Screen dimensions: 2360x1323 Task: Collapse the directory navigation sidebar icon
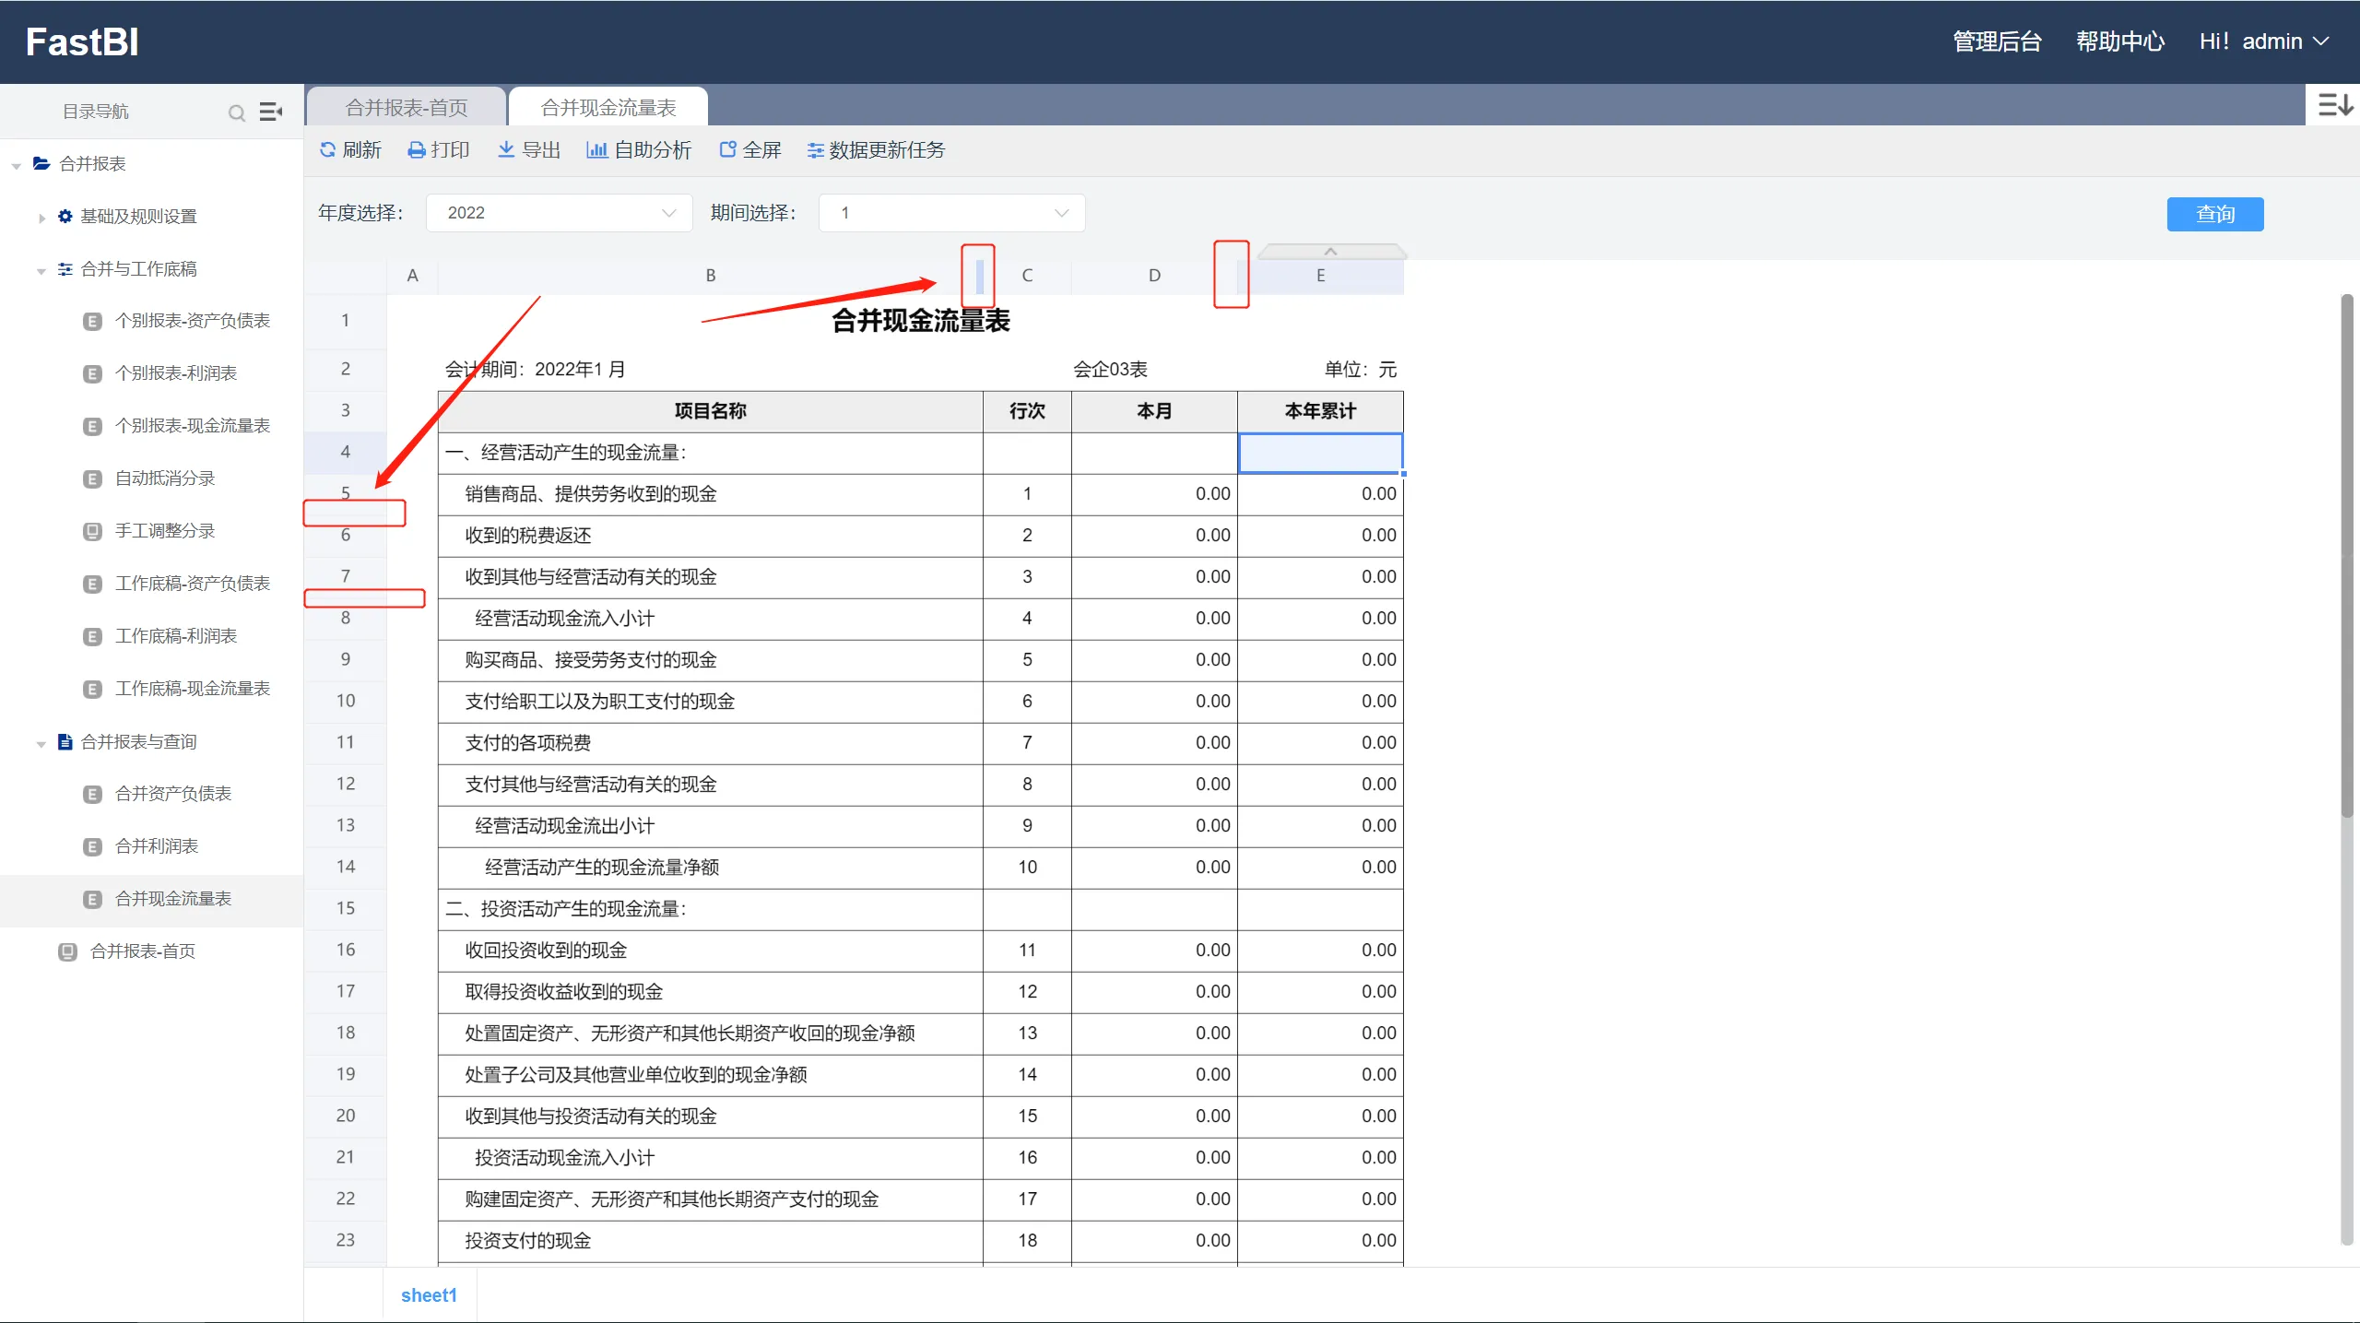tap(271, 112)
